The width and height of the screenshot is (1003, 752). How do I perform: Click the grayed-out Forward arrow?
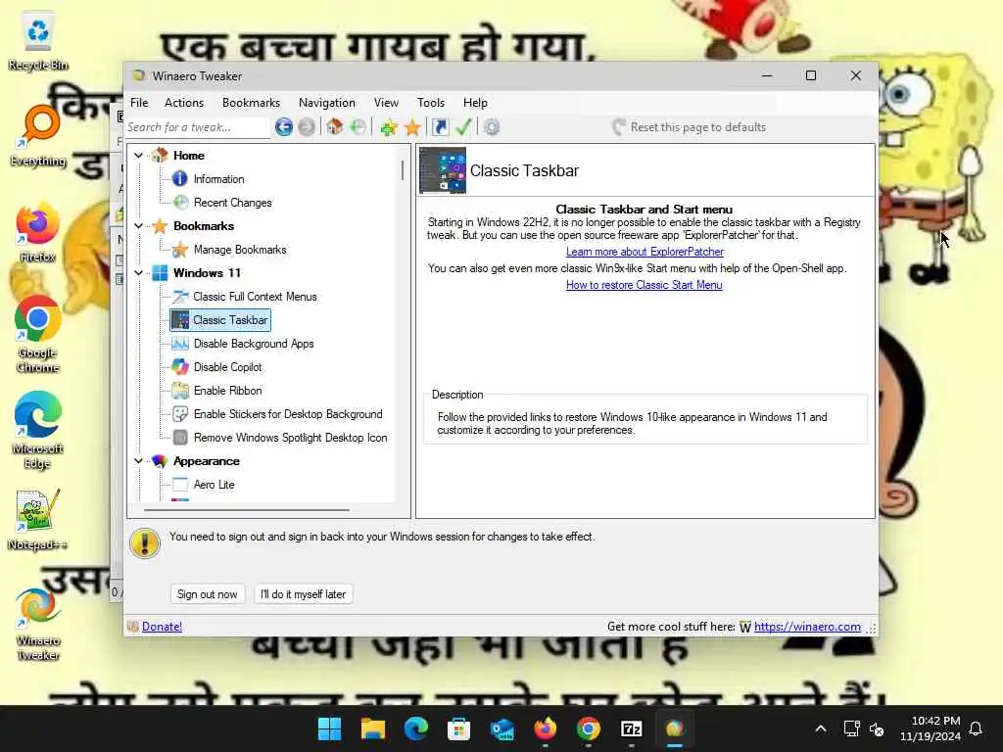coord(307,127)
